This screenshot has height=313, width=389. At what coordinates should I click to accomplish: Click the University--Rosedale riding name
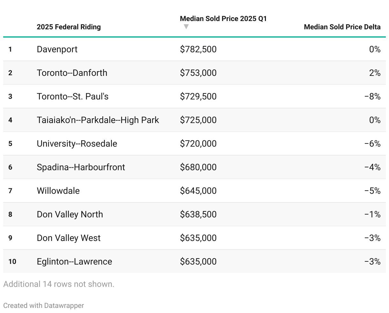coord(77,143)
